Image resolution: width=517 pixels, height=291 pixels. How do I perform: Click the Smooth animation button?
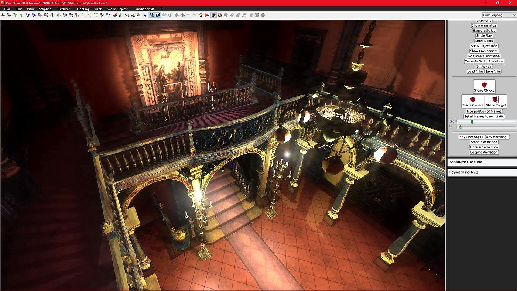484,142
